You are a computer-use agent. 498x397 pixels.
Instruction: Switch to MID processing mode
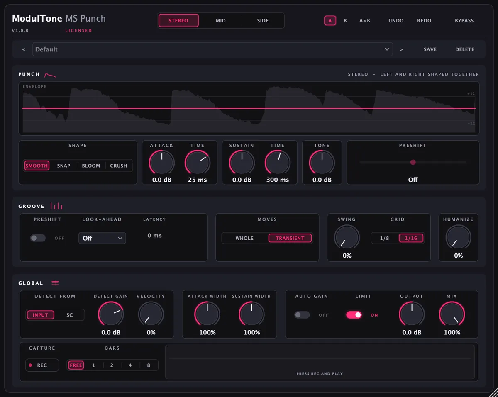point(221,21)
